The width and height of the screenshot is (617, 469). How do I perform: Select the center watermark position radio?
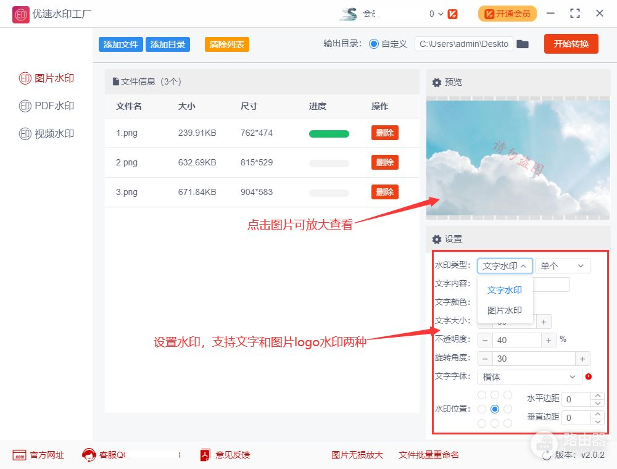(x=494, y=409)
